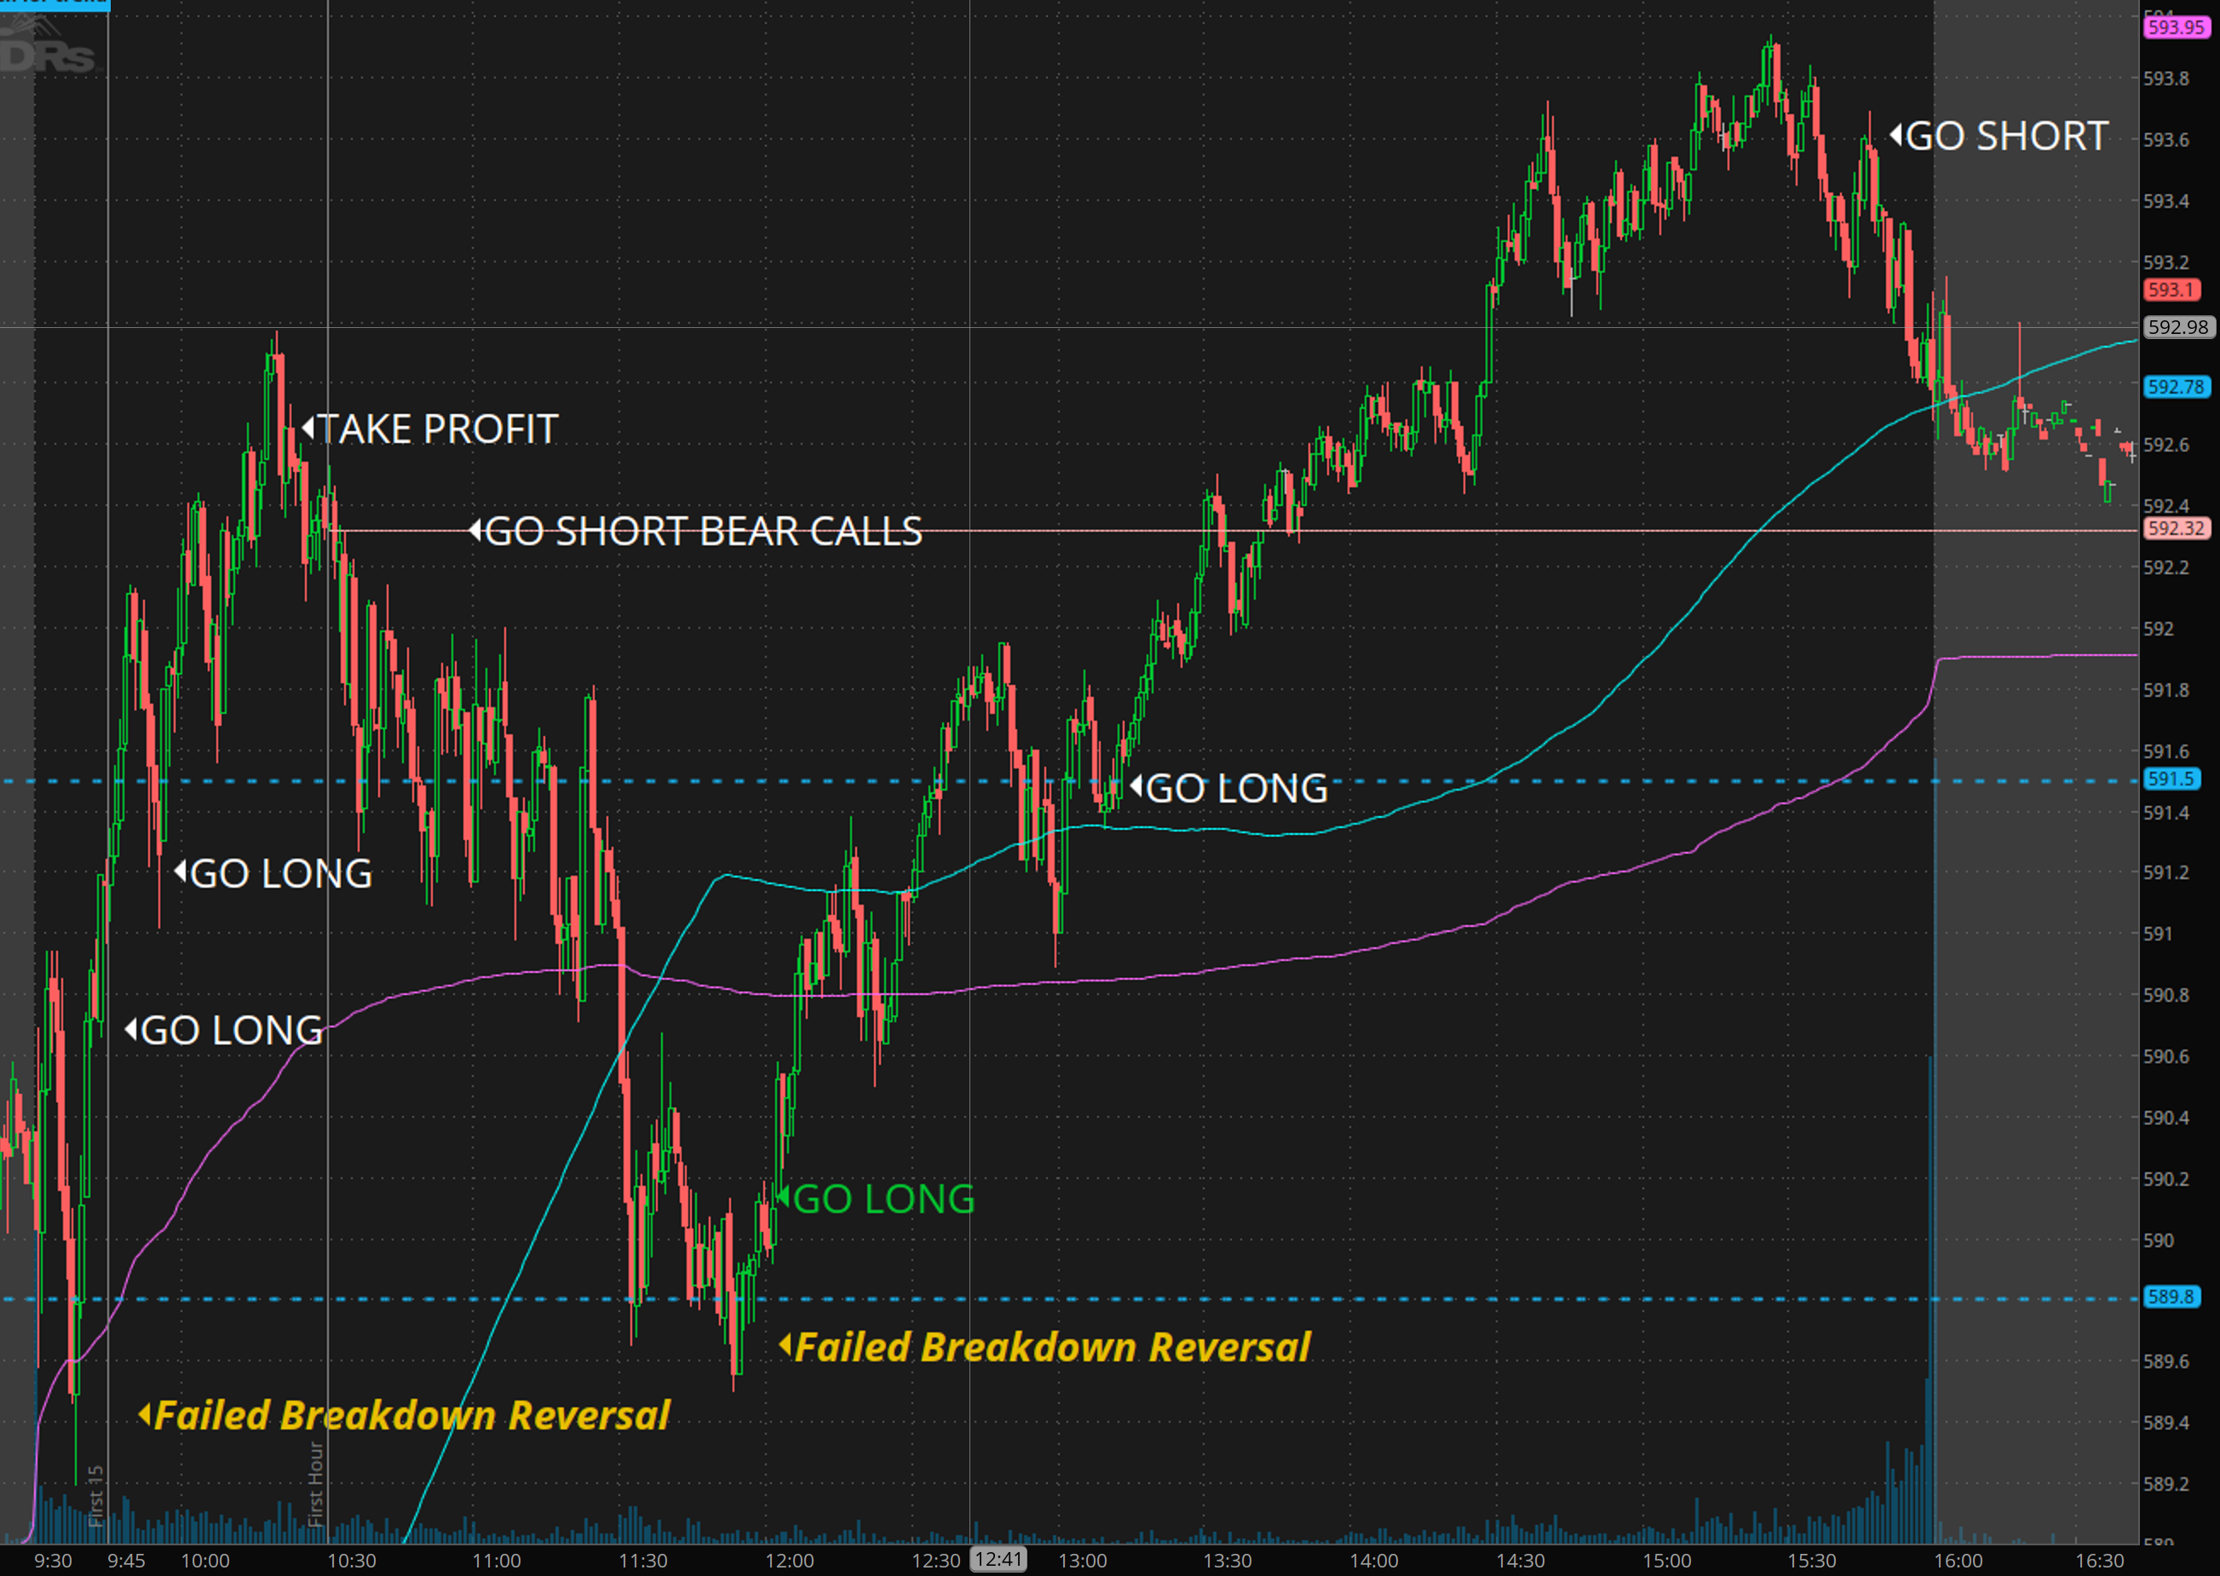Select the TAKE PROFIT chart label

click(x=438, y=429)
